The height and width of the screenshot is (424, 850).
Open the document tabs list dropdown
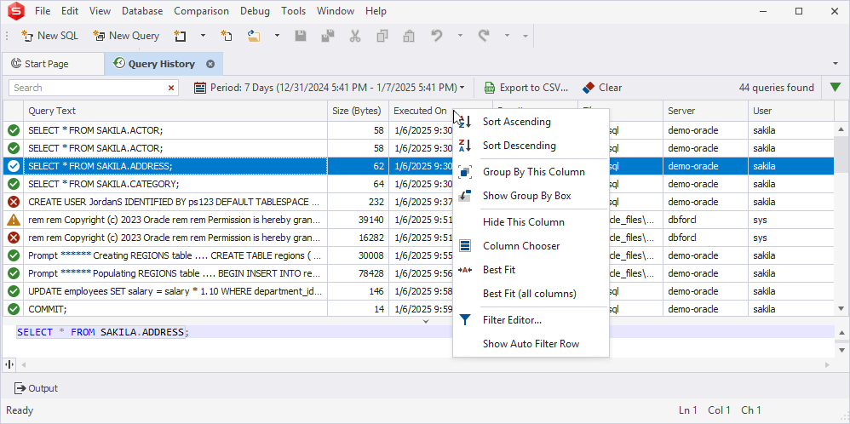[836, 64]
